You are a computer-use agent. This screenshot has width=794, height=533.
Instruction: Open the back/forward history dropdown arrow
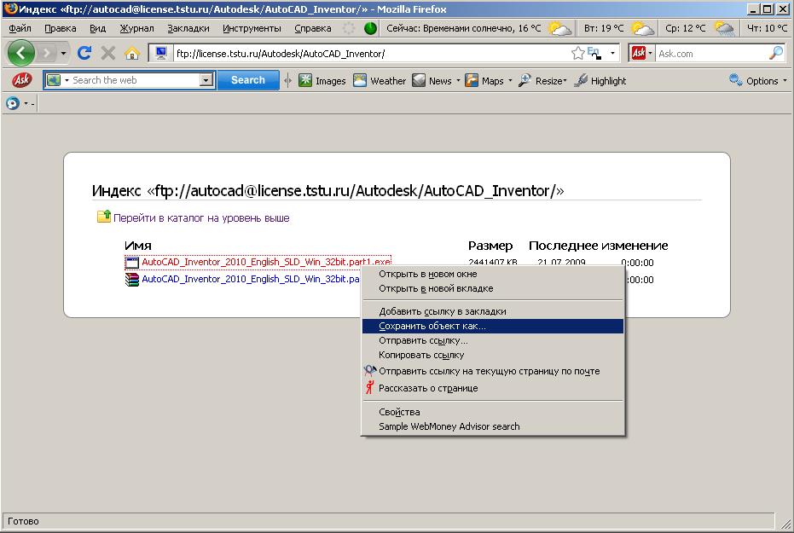63,53
